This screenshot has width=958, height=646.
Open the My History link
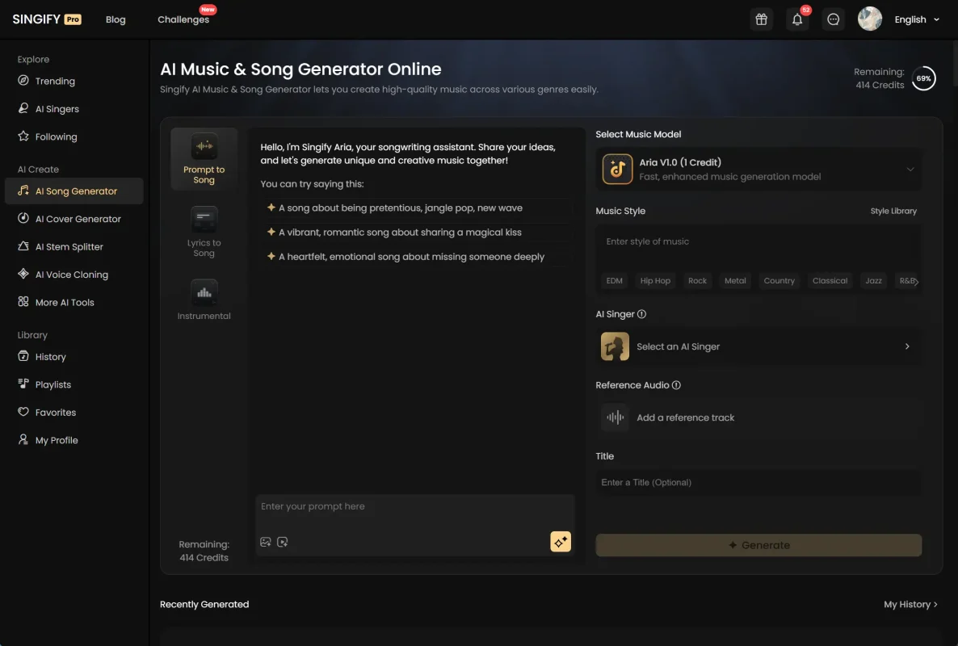tap(910, 605)
